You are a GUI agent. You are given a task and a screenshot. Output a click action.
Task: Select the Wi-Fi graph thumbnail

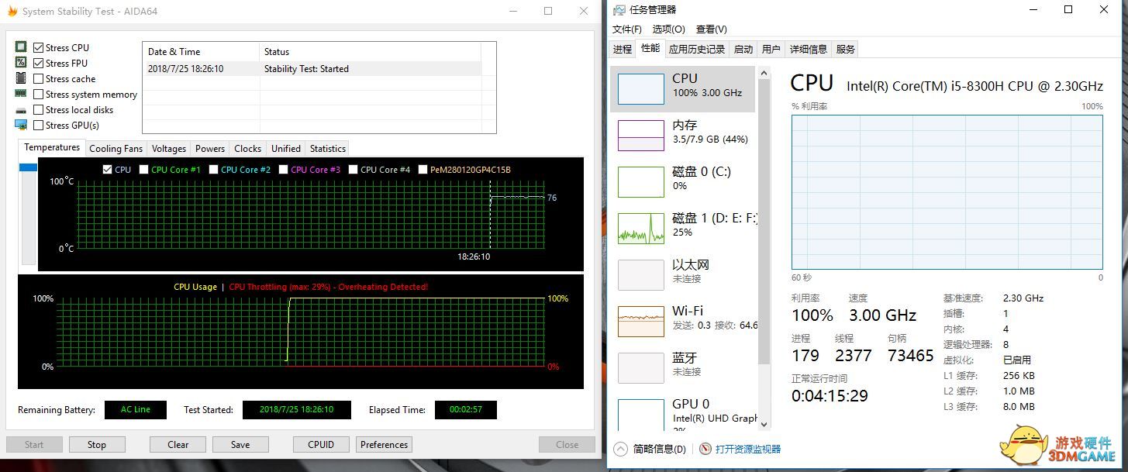click(x=641, y=322)
